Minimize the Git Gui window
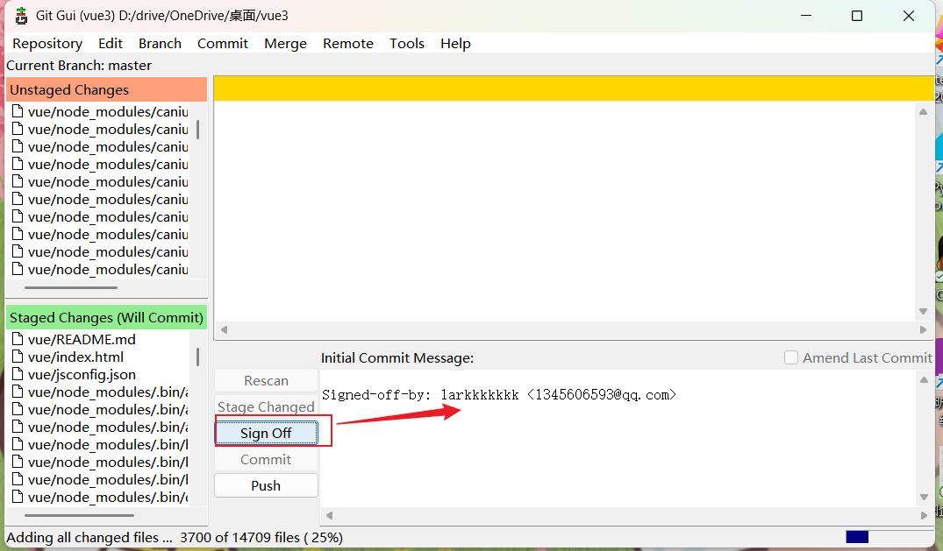The width and height of the screenshot is (943, 551). (x=806, y=16)
